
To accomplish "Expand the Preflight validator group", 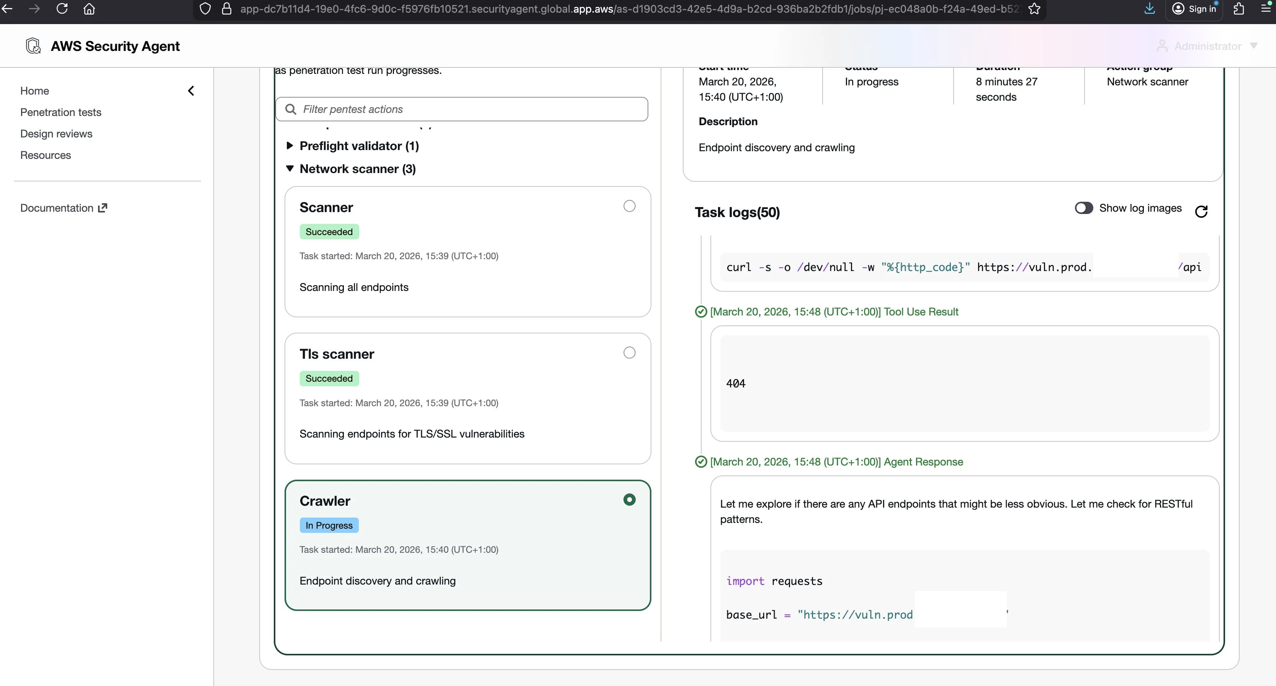I will [290, 145].
